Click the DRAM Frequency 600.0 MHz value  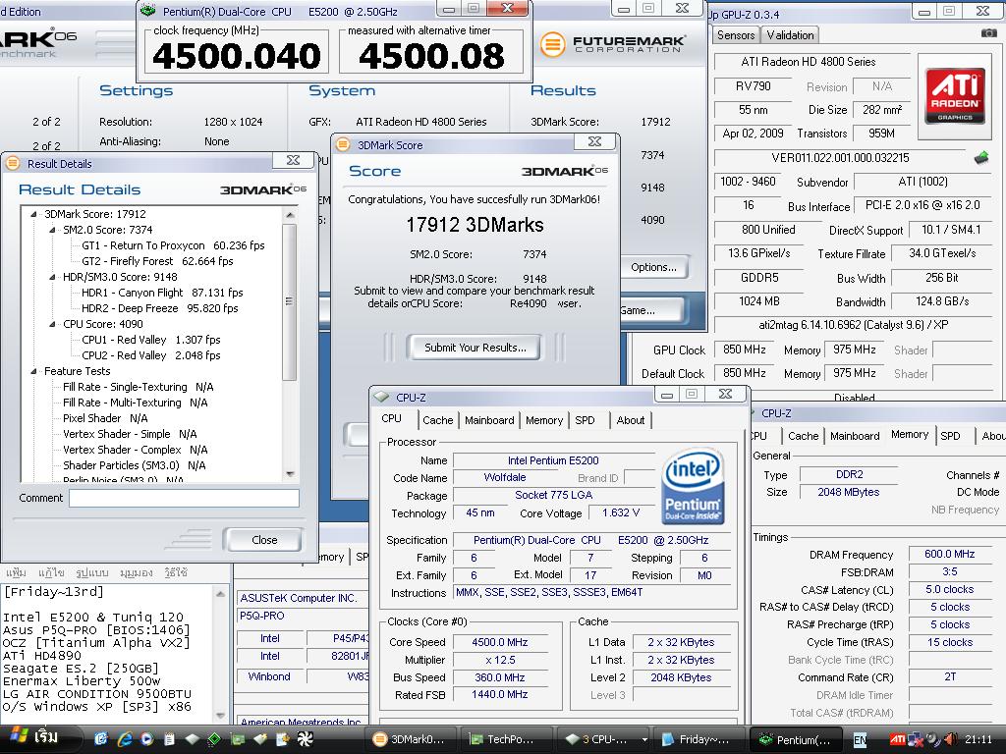tap(950, 554)
